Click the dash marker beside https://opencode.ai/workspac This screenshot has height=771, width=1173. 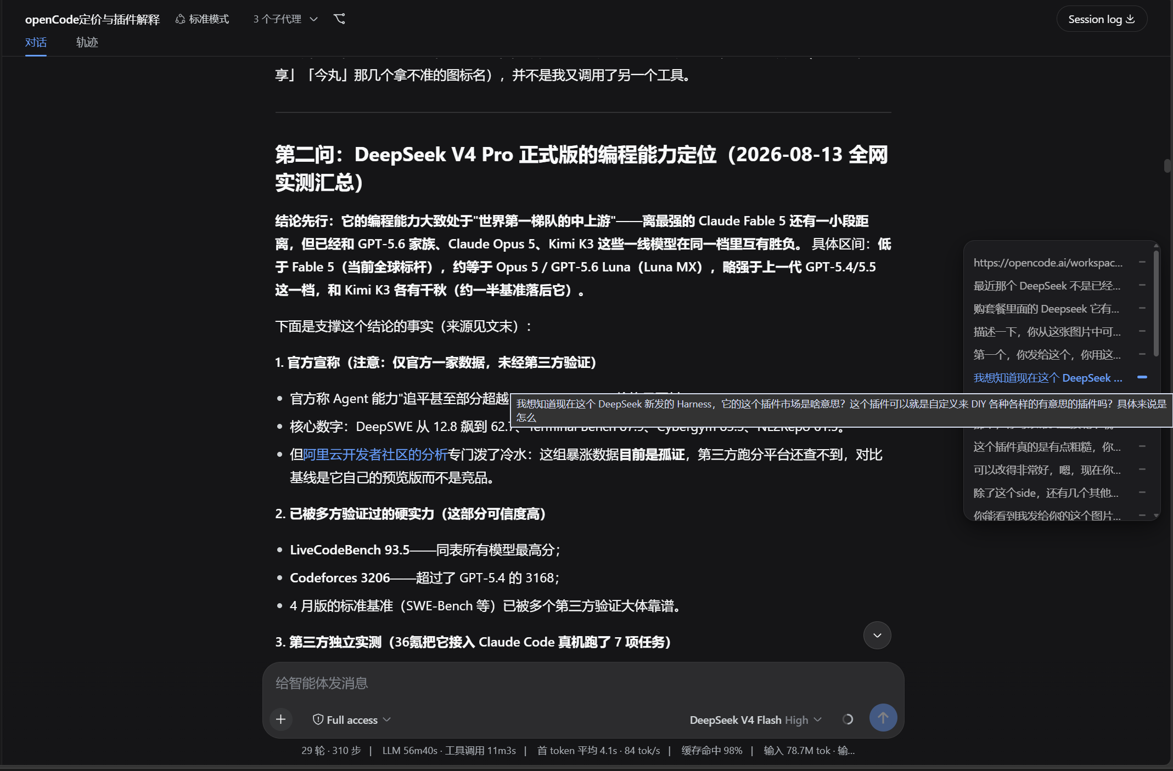click(x=1142, y=262)
